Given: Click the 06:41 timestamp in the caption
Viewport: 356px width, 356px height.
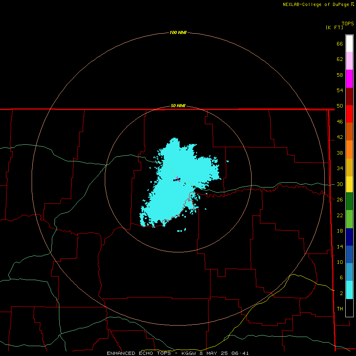Looking at the screenshot, I should pyautogui.click(x=240, y=353).
